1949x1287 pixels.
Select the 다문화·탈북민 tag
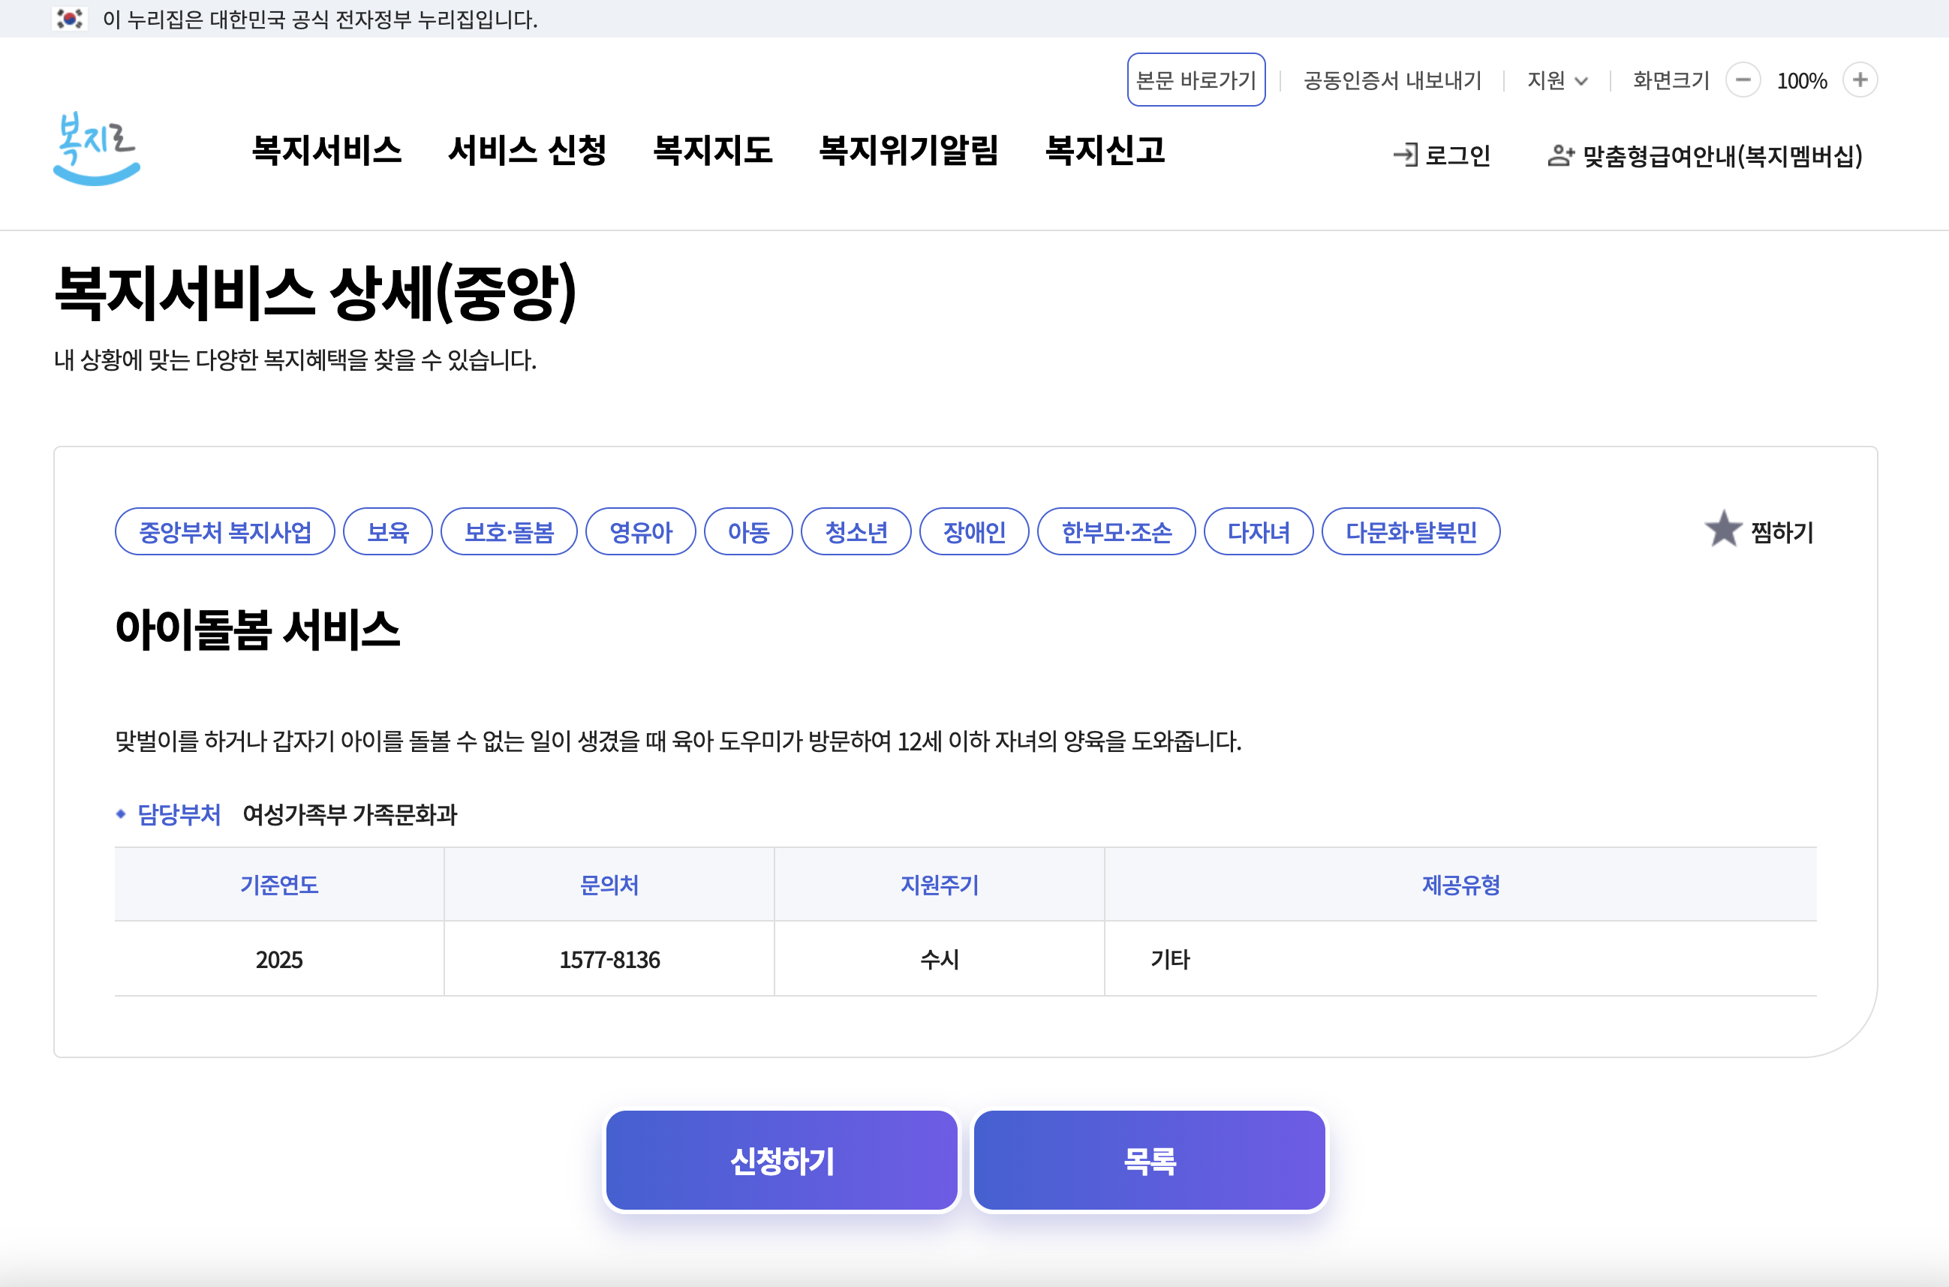(x=1411, y=532)
